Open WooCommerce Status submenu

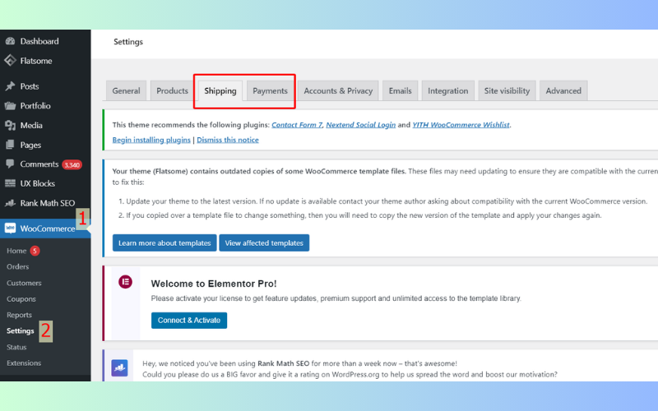[x=16, y=347]
